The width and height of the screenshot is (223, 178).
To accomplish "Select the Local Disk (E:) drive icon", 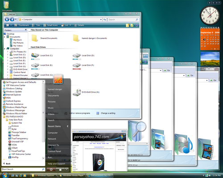I will (x=35, y=65).
